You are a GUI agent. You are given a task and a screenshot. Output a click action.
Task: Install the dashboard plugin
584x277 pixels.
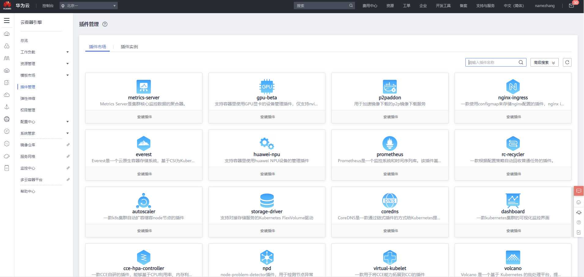pyautogui.click(x=513, y=231)
